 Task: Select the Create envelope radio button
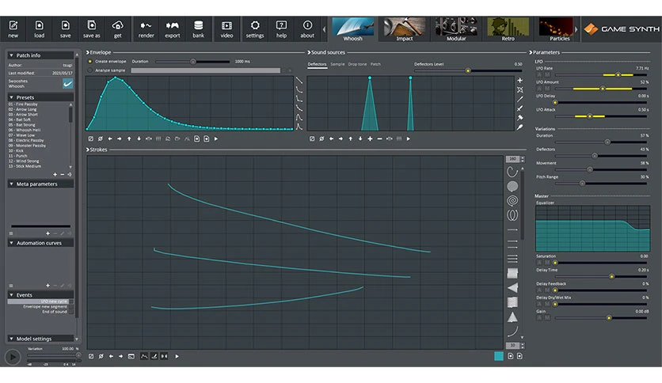click(90, 62)
